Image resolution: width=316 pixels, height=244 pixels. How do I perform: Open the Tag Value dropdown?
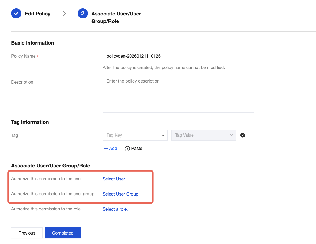click(203, 135)
